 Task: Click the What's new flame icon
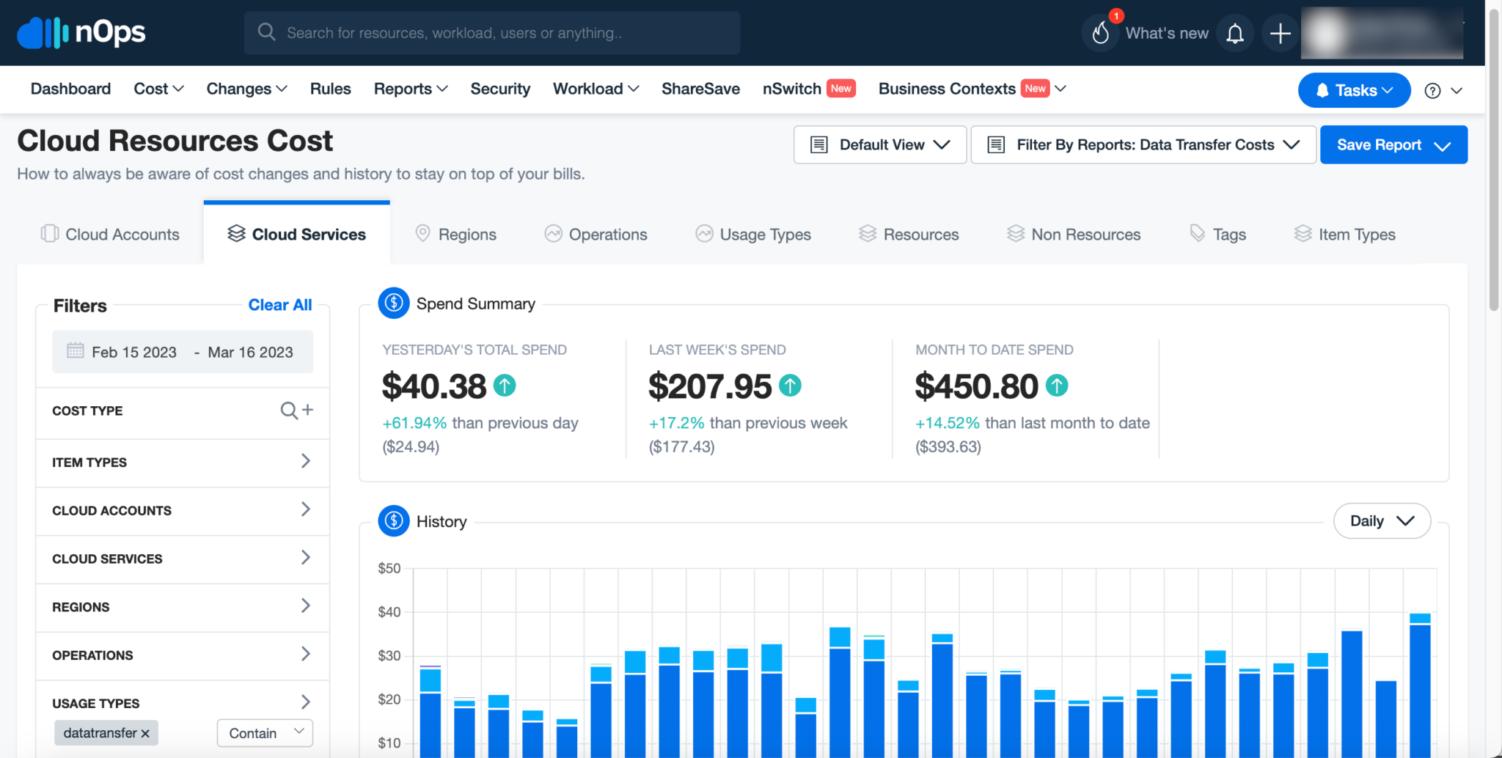click(x=1100, y=32)
